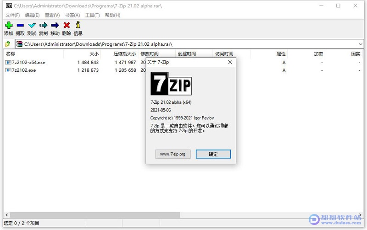This screenshot has height=230, width=367.
Task: Click the horizontal scrollbar thumb
Action: [95, 215]
